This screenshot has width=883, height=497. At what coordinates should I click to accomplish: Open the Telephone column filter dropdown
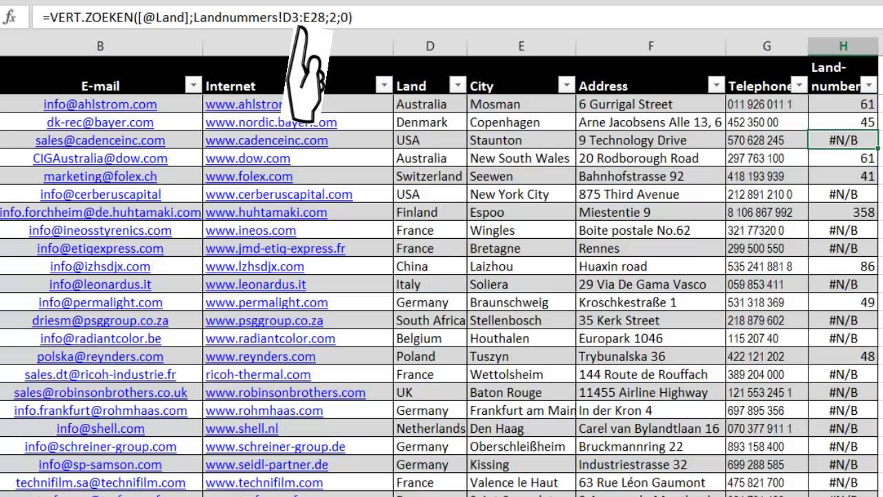tap(799, 85)
